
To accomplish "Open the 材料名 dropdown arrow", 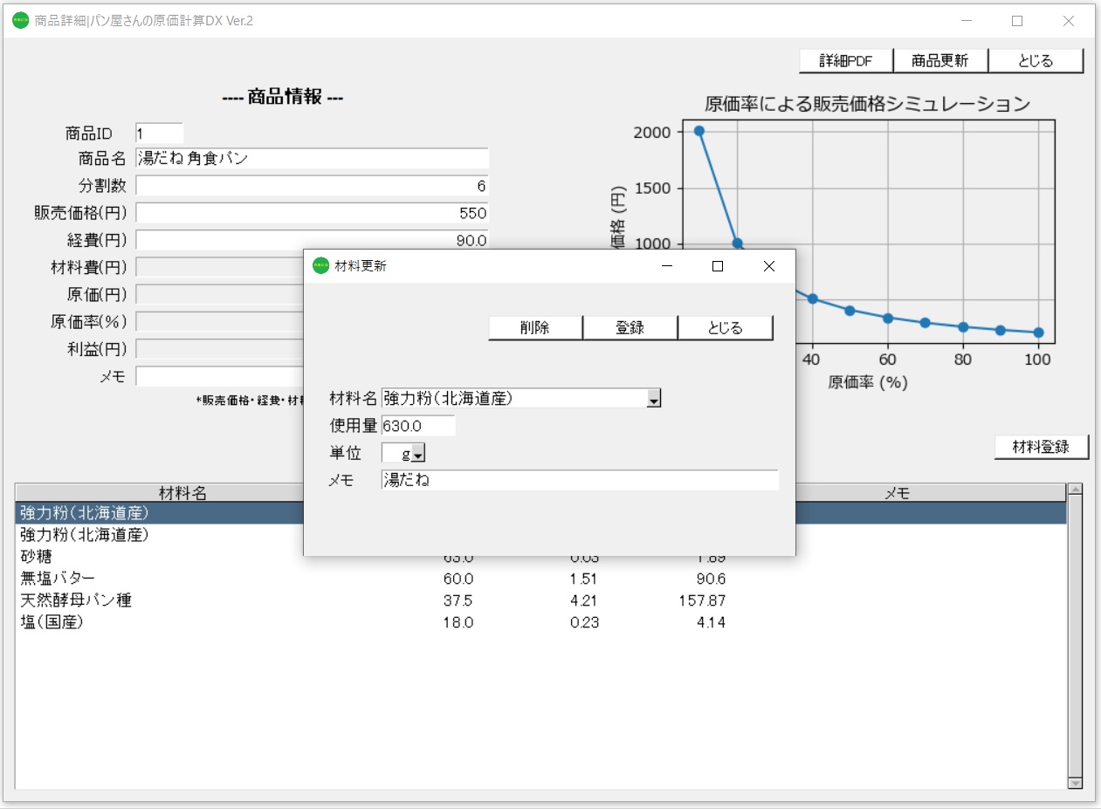I will 653,400.
